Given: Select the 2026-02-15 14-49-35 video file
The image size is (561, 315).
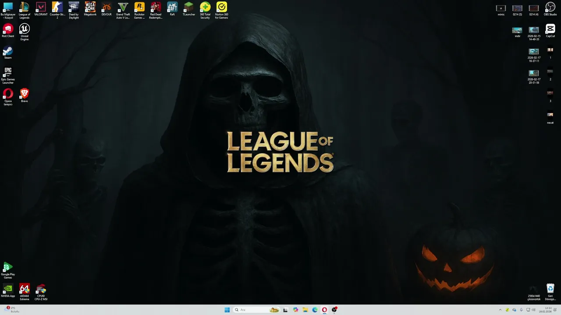Looking at the screenshot, I should pyautogui.click(x=534, y=34).
